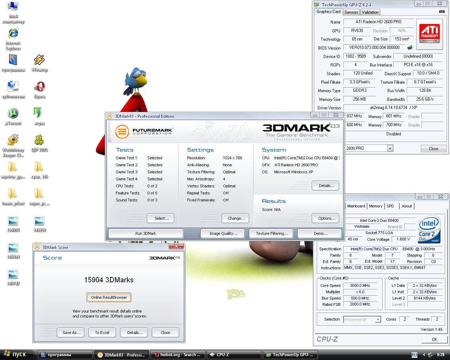Launch WebMoney Keeper Classic icon
Screen dimensions: 450x360
(x=13, y=146)
